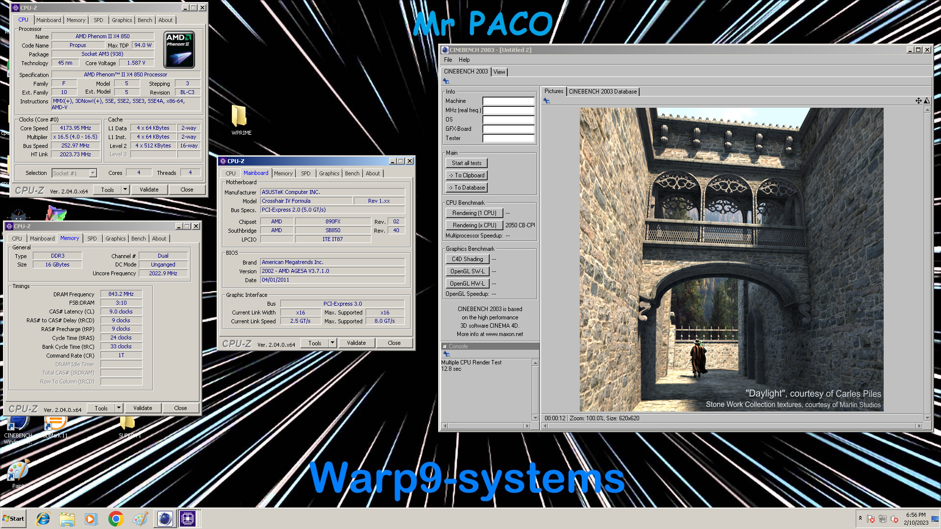Open Tools dropdown arrow in CPU tab window
Viewport: 941px width, 529px height.
pos(125,190)
